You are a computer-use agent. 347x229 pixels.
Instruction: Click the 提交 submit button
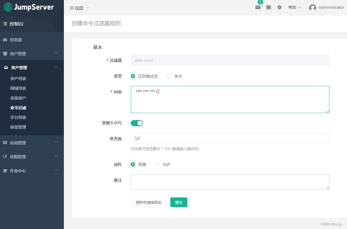(179, 202)
